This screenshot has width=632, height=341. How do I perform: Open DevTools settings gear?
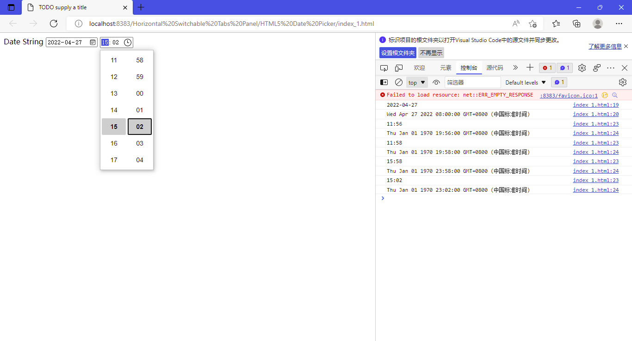tap(582, 67)
